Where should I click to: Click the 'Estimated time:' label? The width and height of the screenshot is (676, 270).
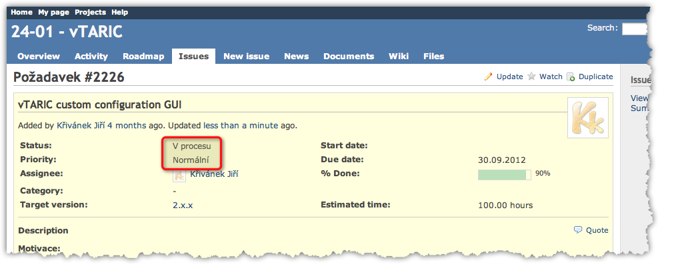pyautogui.click(x=355, y=204)
